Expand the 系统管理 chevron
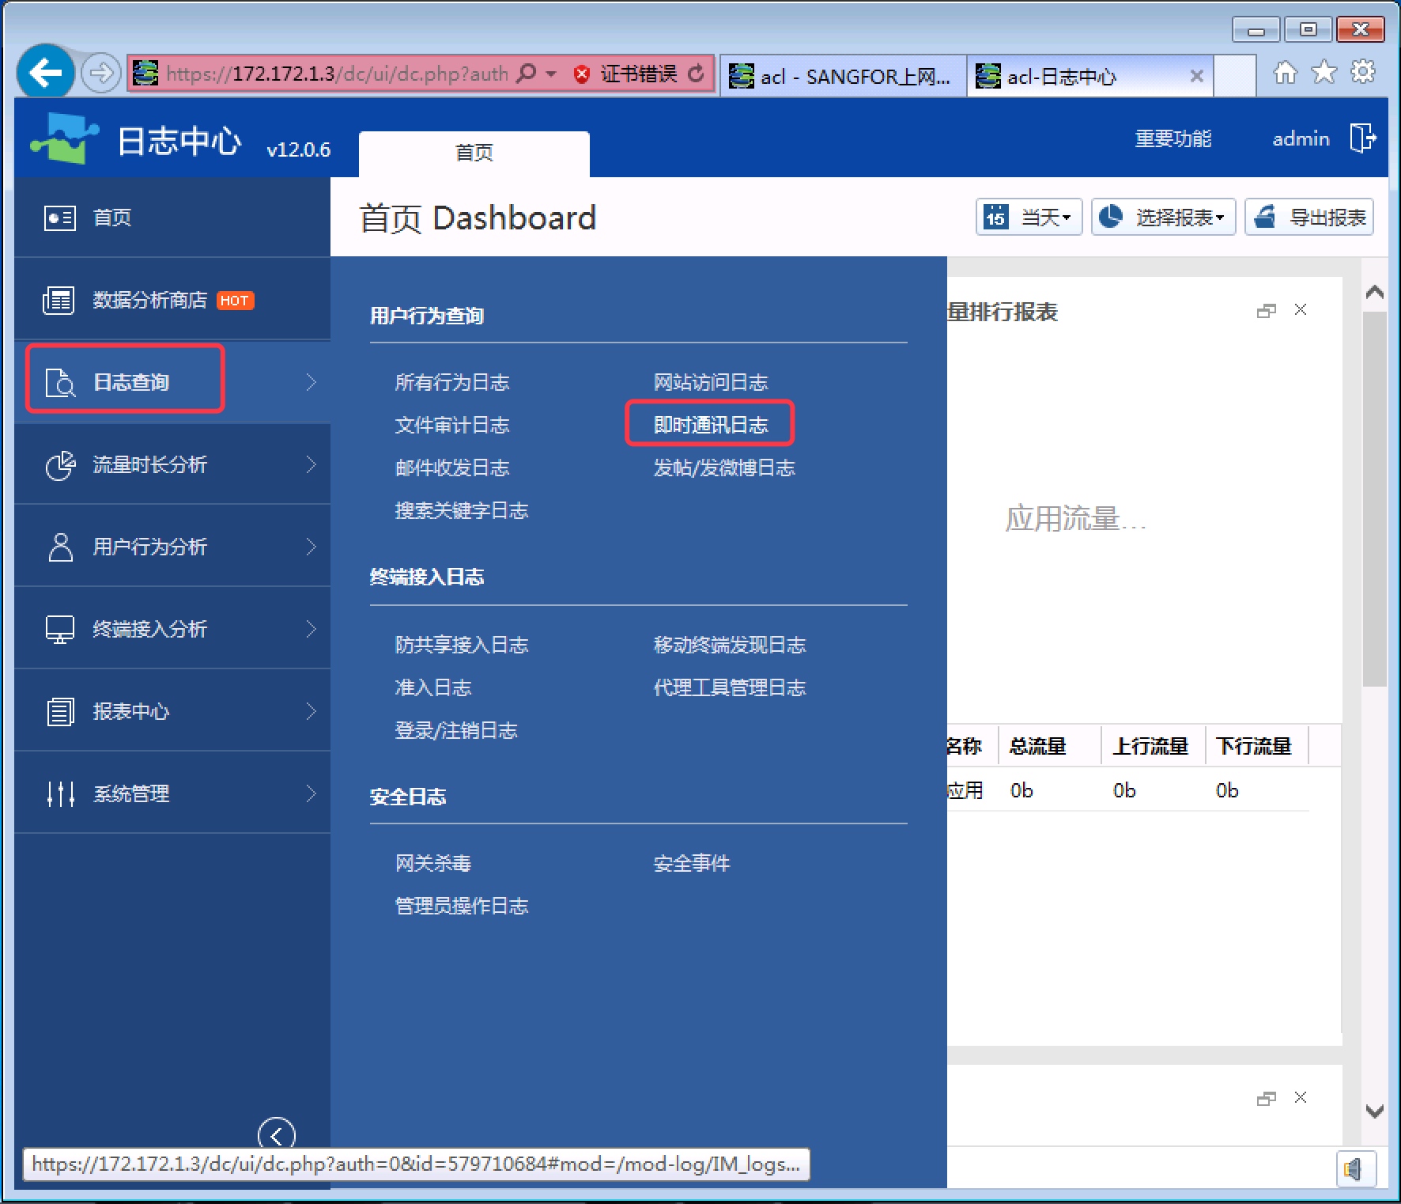 (x=312, y=793)
